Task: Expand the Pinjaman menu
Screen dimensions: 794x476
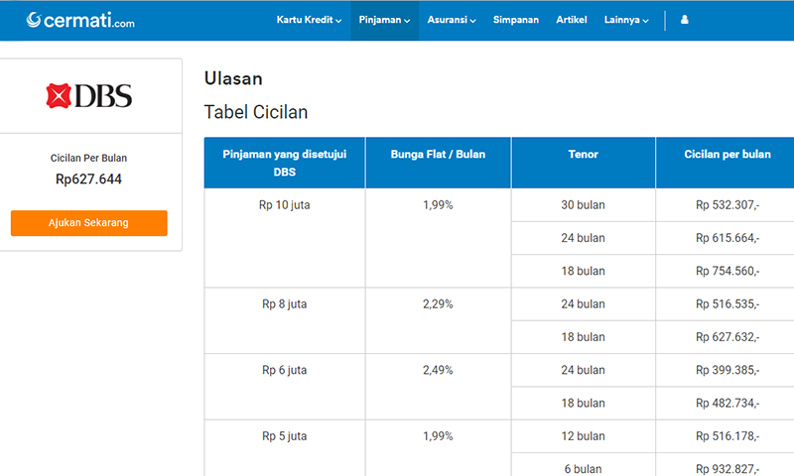Action: pyautogui.click(x=384, y=20)
